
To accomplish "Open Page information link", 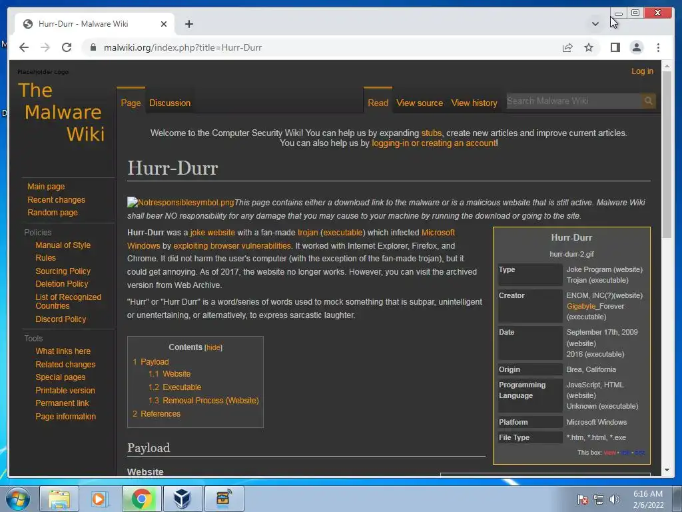I will coord(66,417).
